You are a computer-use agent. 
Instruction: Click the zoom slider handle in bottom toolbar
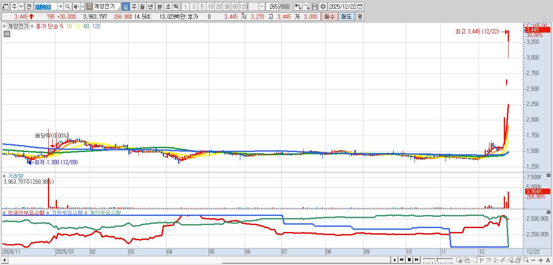point(437,259)
